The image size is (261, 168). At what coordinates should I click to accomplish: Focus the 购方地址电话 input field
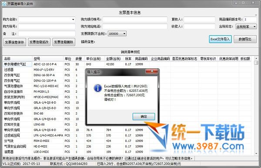point(135,27)
